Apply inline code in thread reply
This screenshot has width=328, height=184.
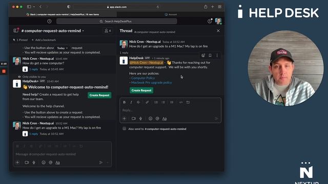coord(181,102)
